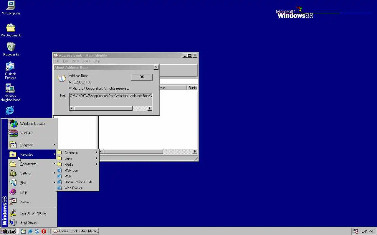
Task: Expand the Channels favorites submenu
Action: click(x=77, y=153)
